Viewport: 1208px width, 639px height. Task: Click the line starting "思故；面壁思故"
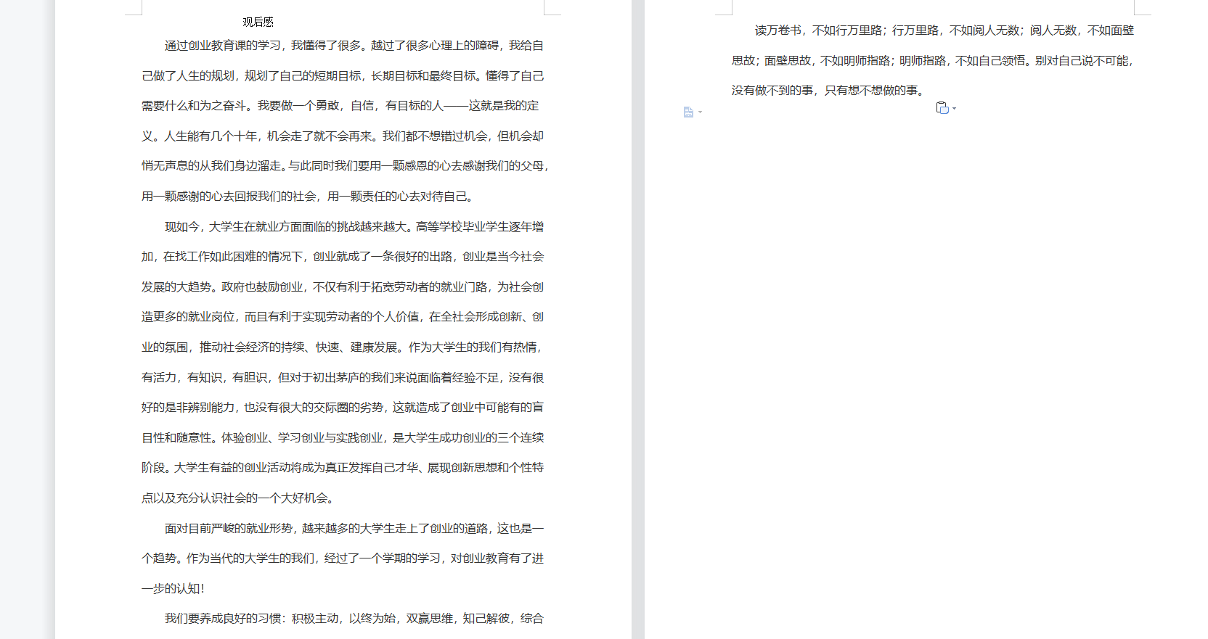click(x=933, y=61)
